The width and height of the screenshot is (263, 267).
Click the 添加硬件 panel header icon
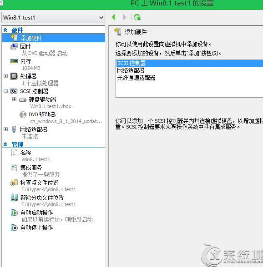click(118, 32)
